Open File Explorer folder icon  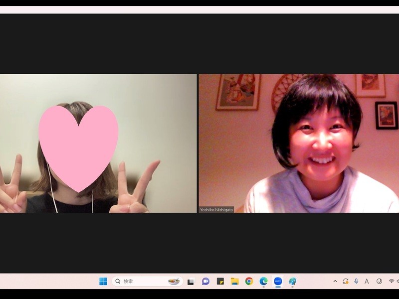click(234, 281)
